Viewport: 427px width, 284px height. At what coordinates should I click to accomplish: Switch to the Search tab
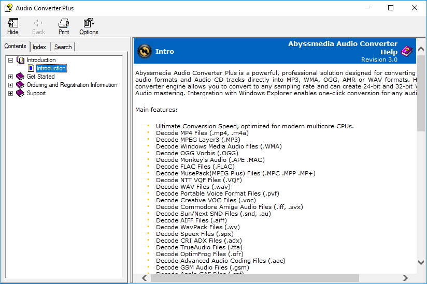coord(63,47)
